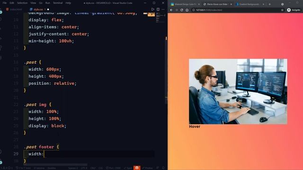Close the Gradient Backgrounds browser tab
Image resolution: width=303 pixels, height=170 pixels.
click(263, 4)
